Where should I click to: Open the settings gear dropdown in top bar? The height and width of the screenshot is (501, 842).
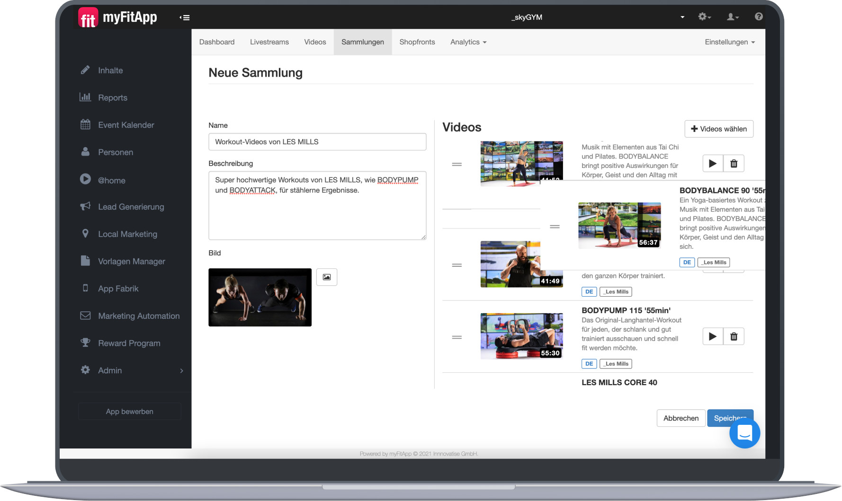coord(704,17)
